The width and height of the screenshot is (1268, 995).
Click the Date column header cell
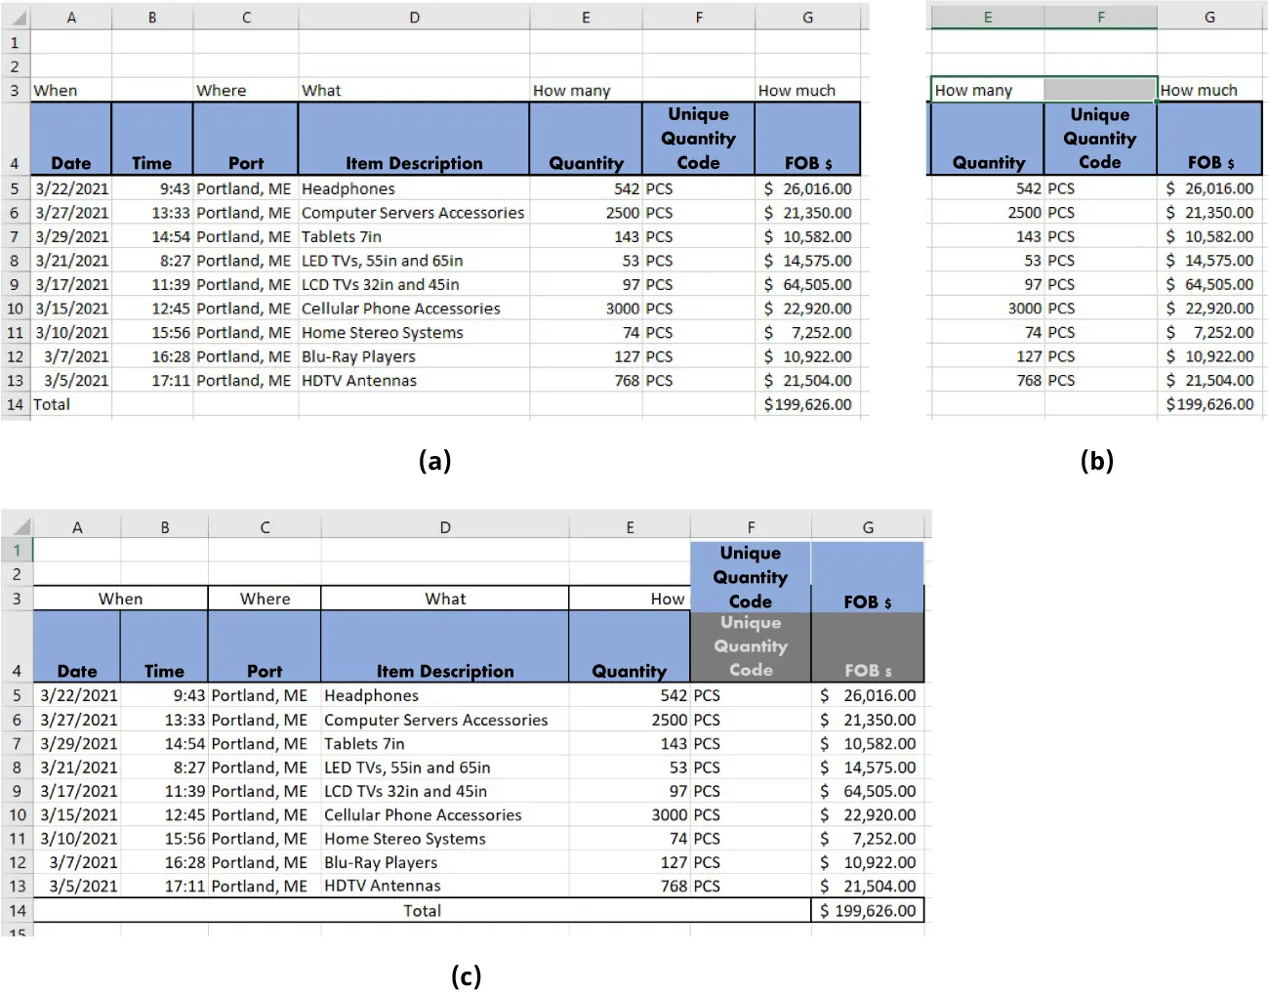(70, 138)
